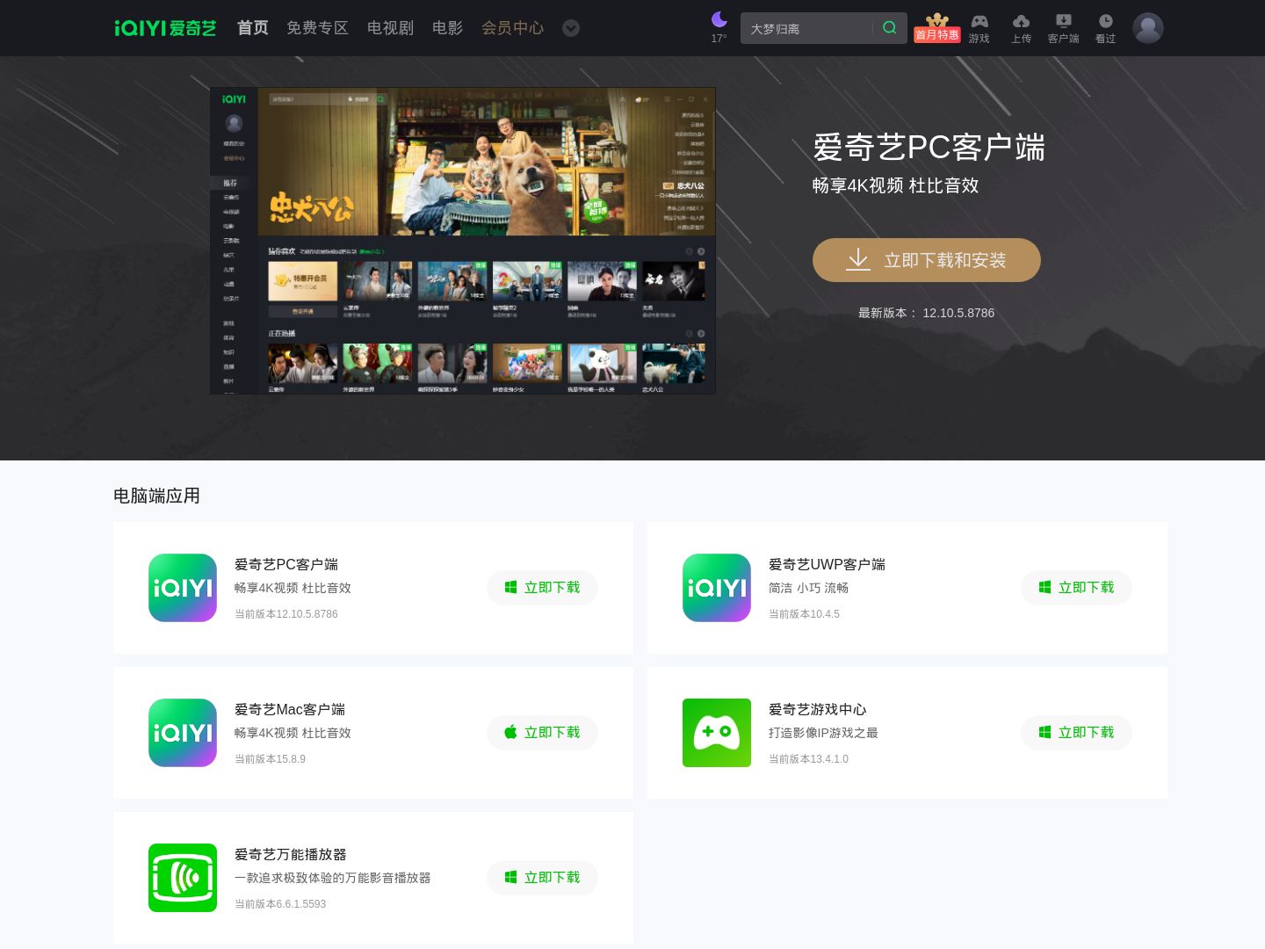
Task: Open the user avatar profile
Action: point(1147,28)
